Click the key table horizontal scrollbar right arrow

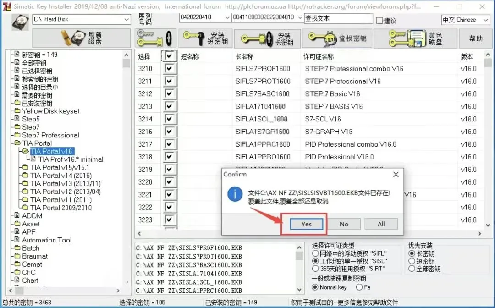pyautogui.click(x=479, y=234)
